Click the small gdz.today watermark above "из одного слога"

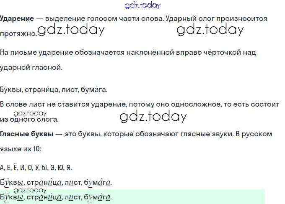click(30, 113)
